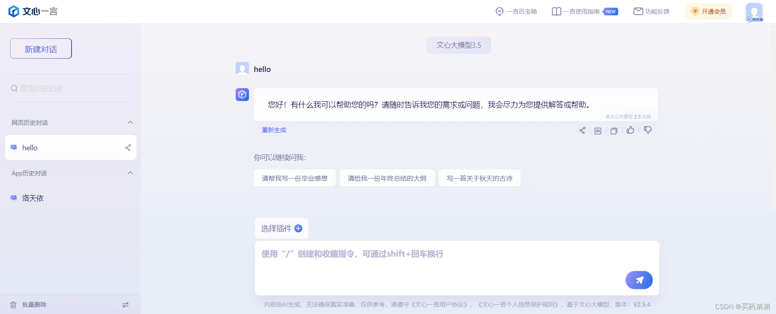Click the assistant avatar icon beside reply
Viewport: 776px width, 314px height.
[x=242, y=95]
